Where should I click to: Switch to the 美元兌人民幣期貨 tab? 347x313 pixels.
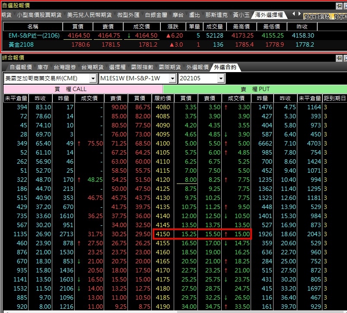click(89, 15)
